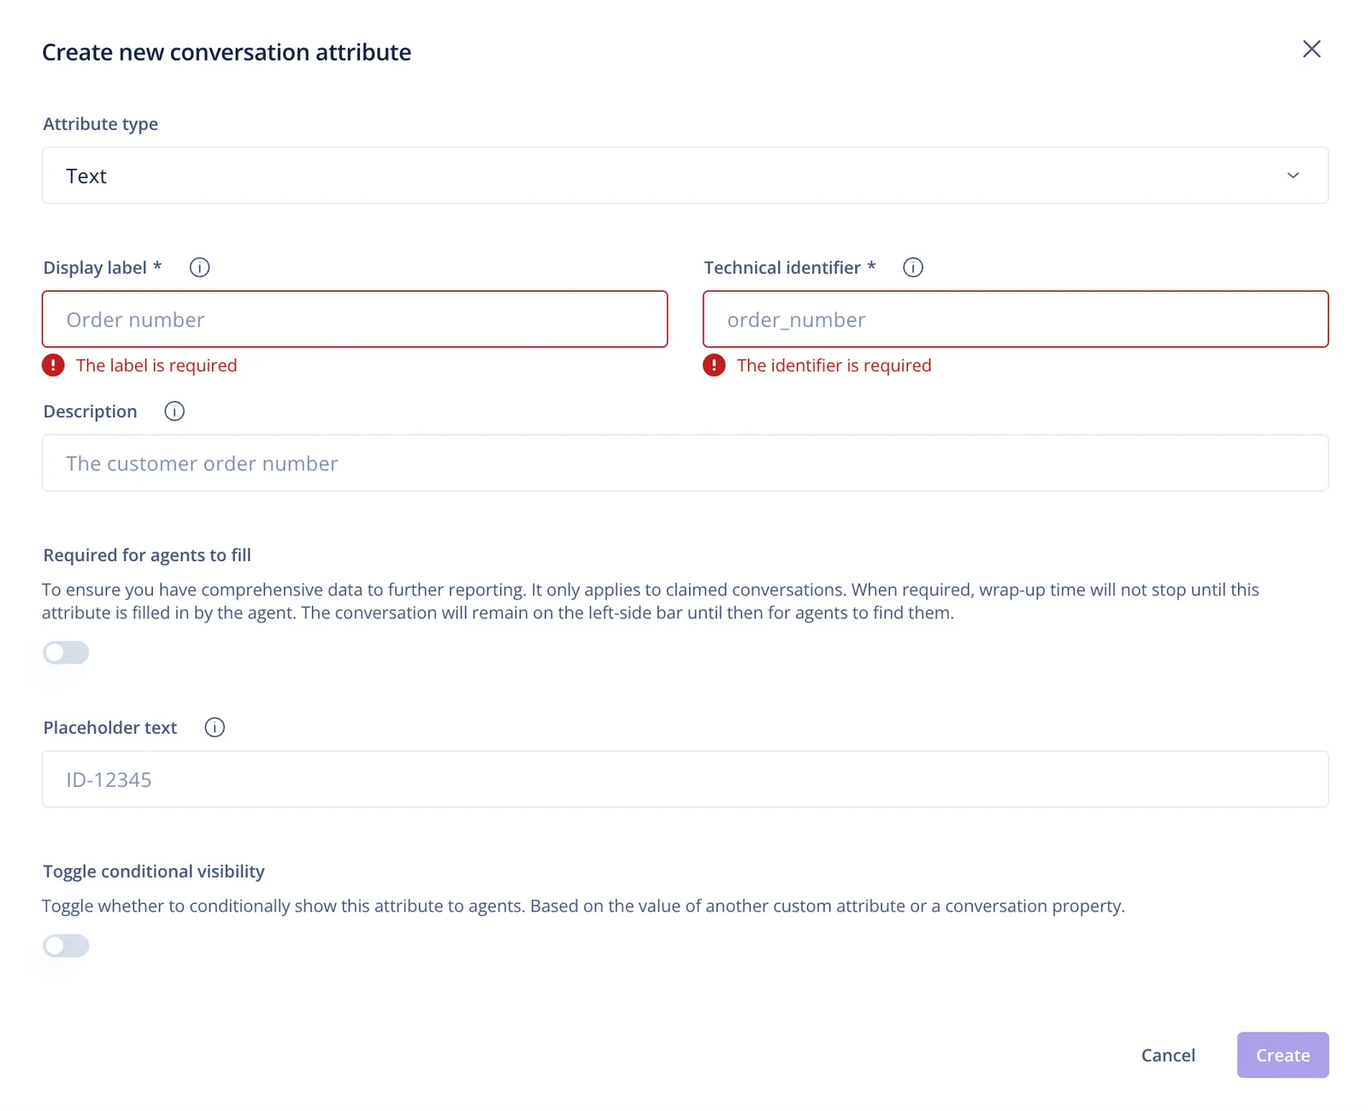The image size is (1368, 1111).
Task: Click the 'Display label *' field label
Action: click(103, 268)
